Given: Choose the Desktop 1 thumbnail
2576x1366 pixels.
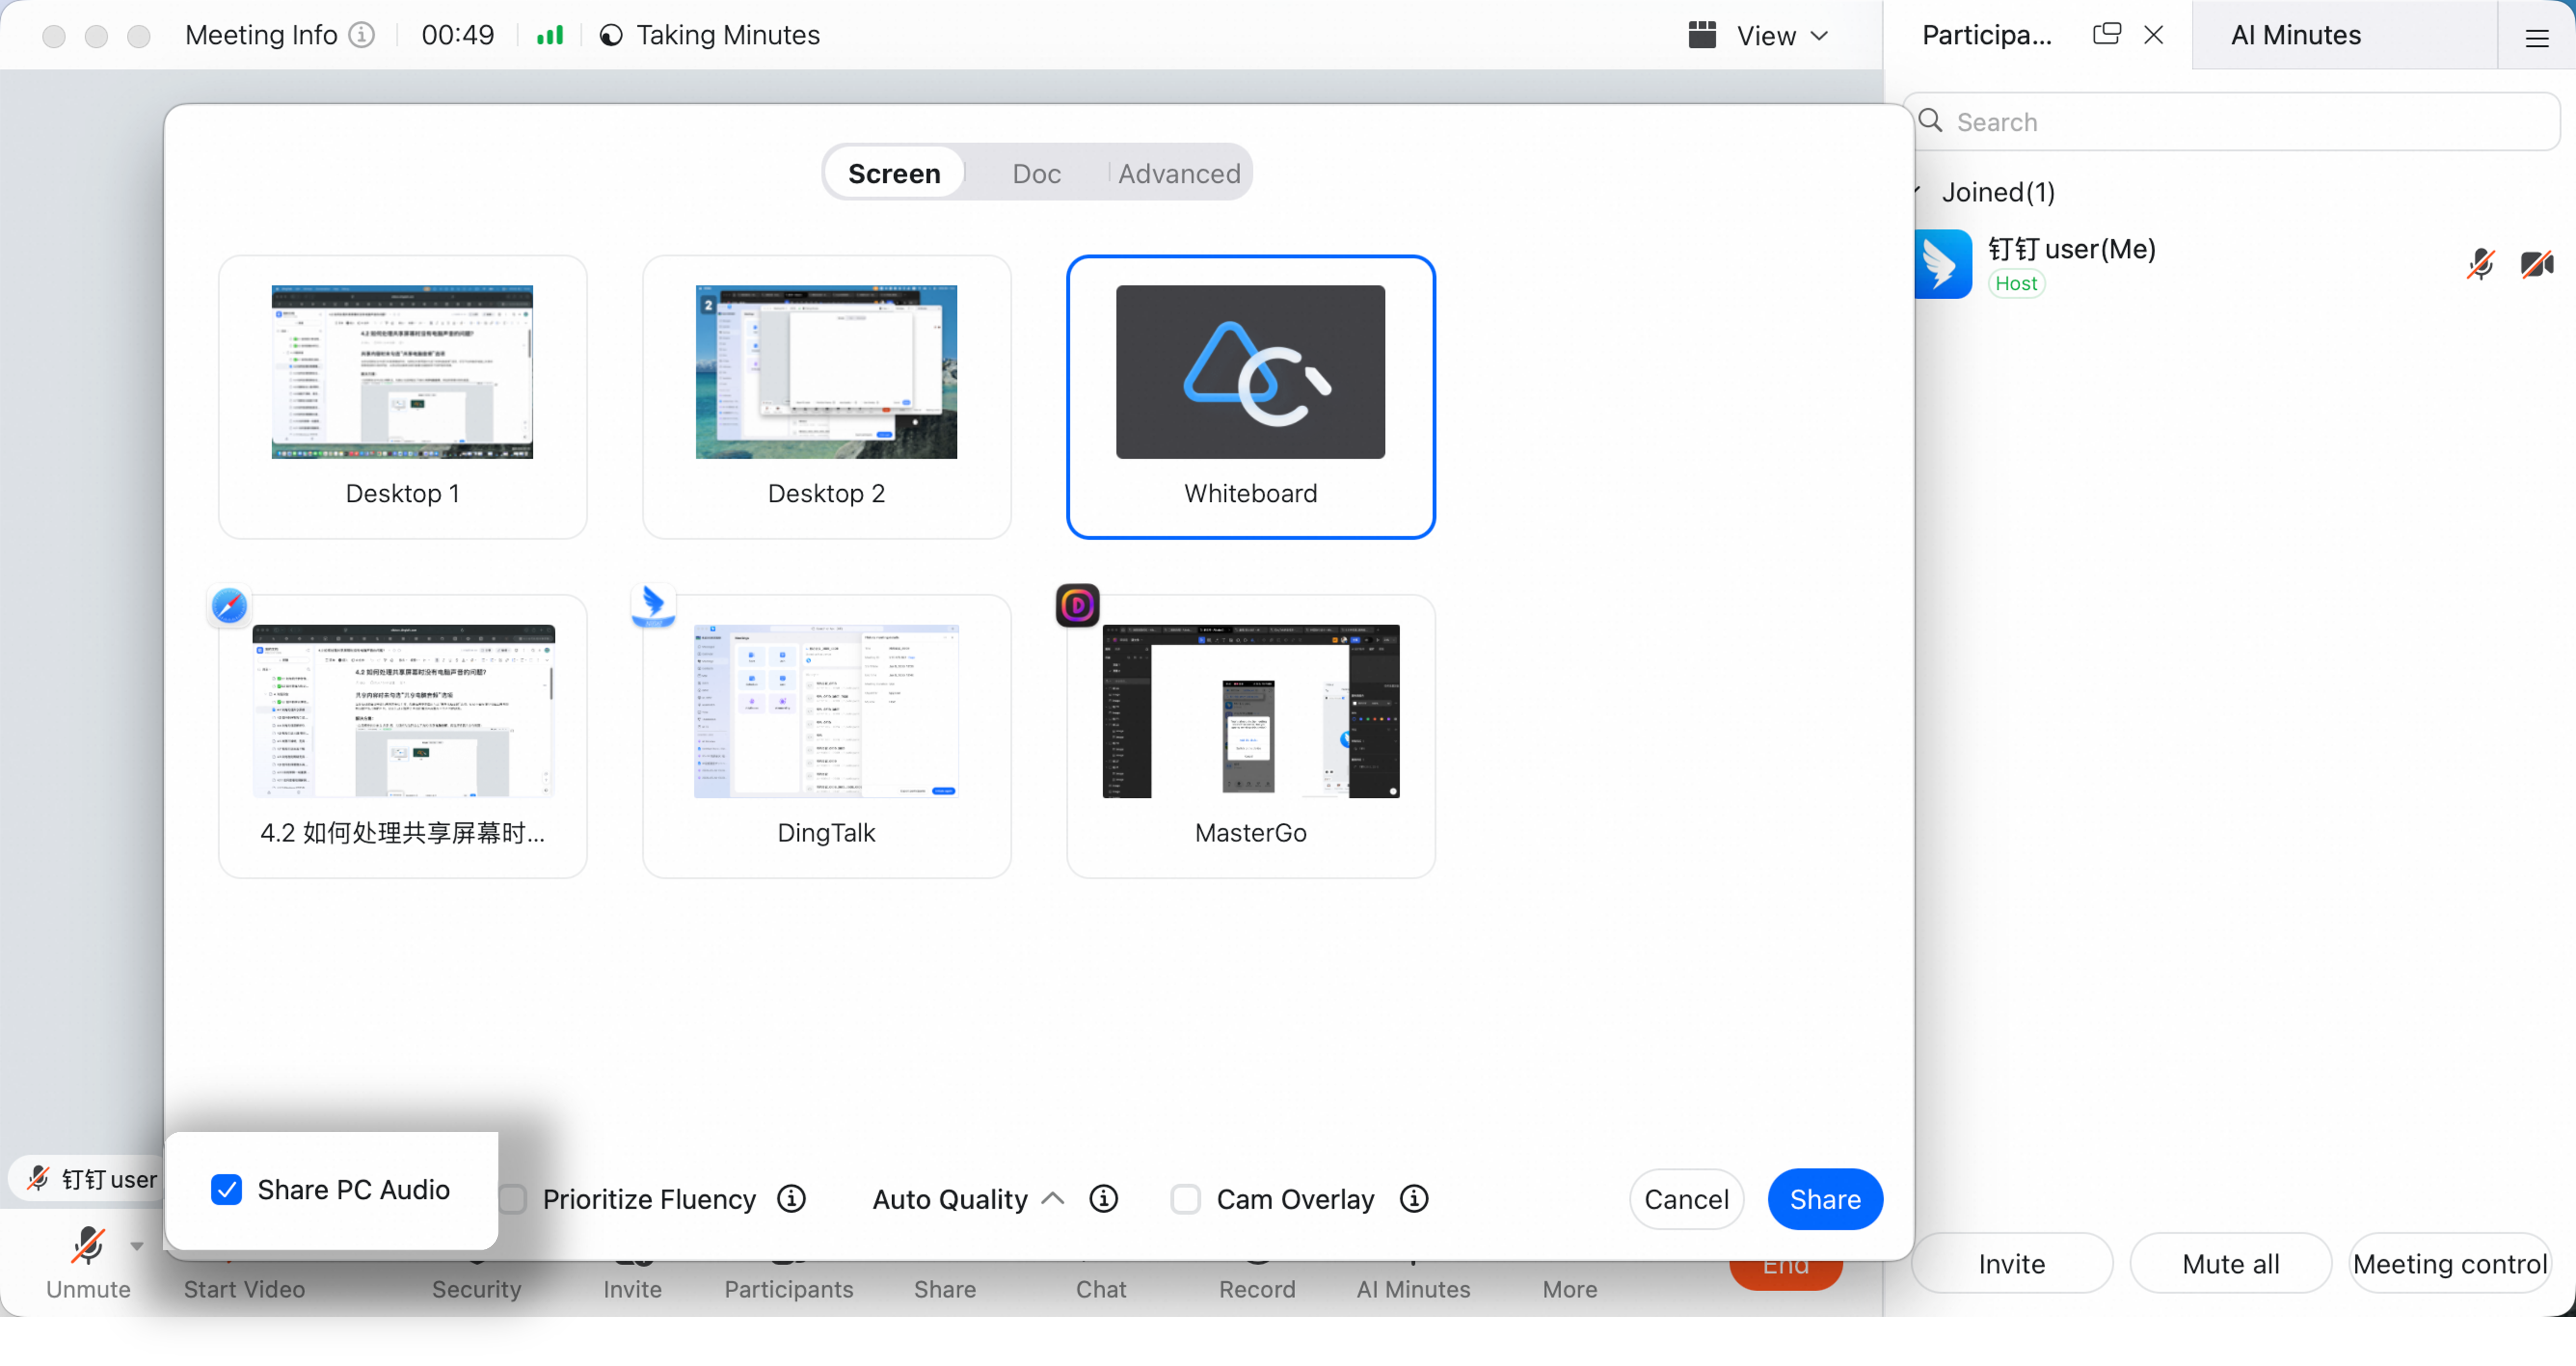Looking at the screenshot, I should (x=402, y=397).
